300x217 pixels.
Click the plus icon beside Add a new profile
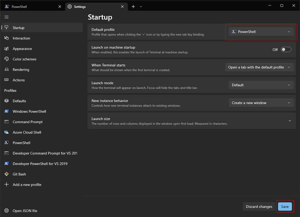pyautogui.click(x=7, y=184)
